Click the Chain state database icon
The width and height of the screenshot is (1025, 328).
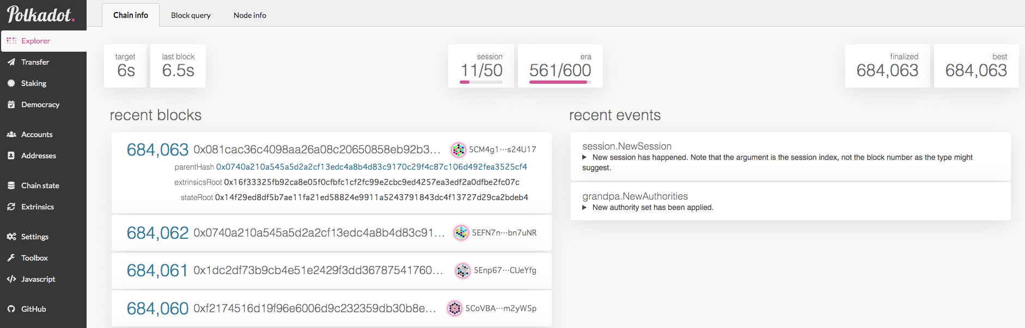coord(11,185)
